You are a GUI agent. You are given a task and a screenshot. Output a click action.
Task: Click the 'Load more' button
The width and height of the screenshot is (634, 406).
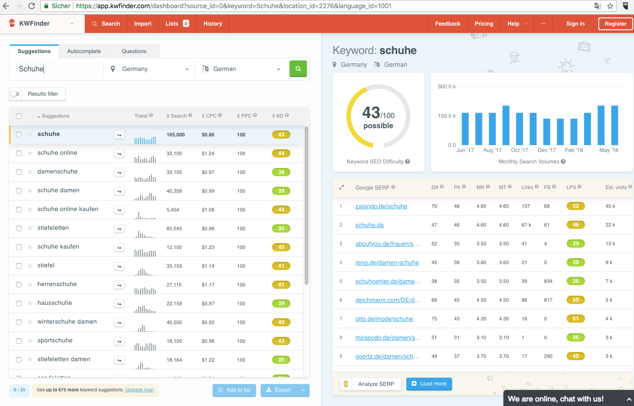pos(429,384)
